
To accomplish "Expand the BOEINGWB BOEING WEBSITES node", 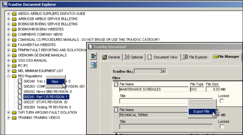I will [8, 29].
